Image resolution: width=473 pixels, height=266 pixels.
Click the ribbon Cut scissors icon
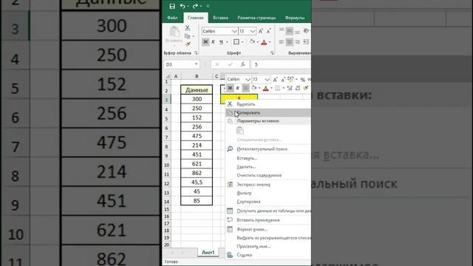click(187, 28)
